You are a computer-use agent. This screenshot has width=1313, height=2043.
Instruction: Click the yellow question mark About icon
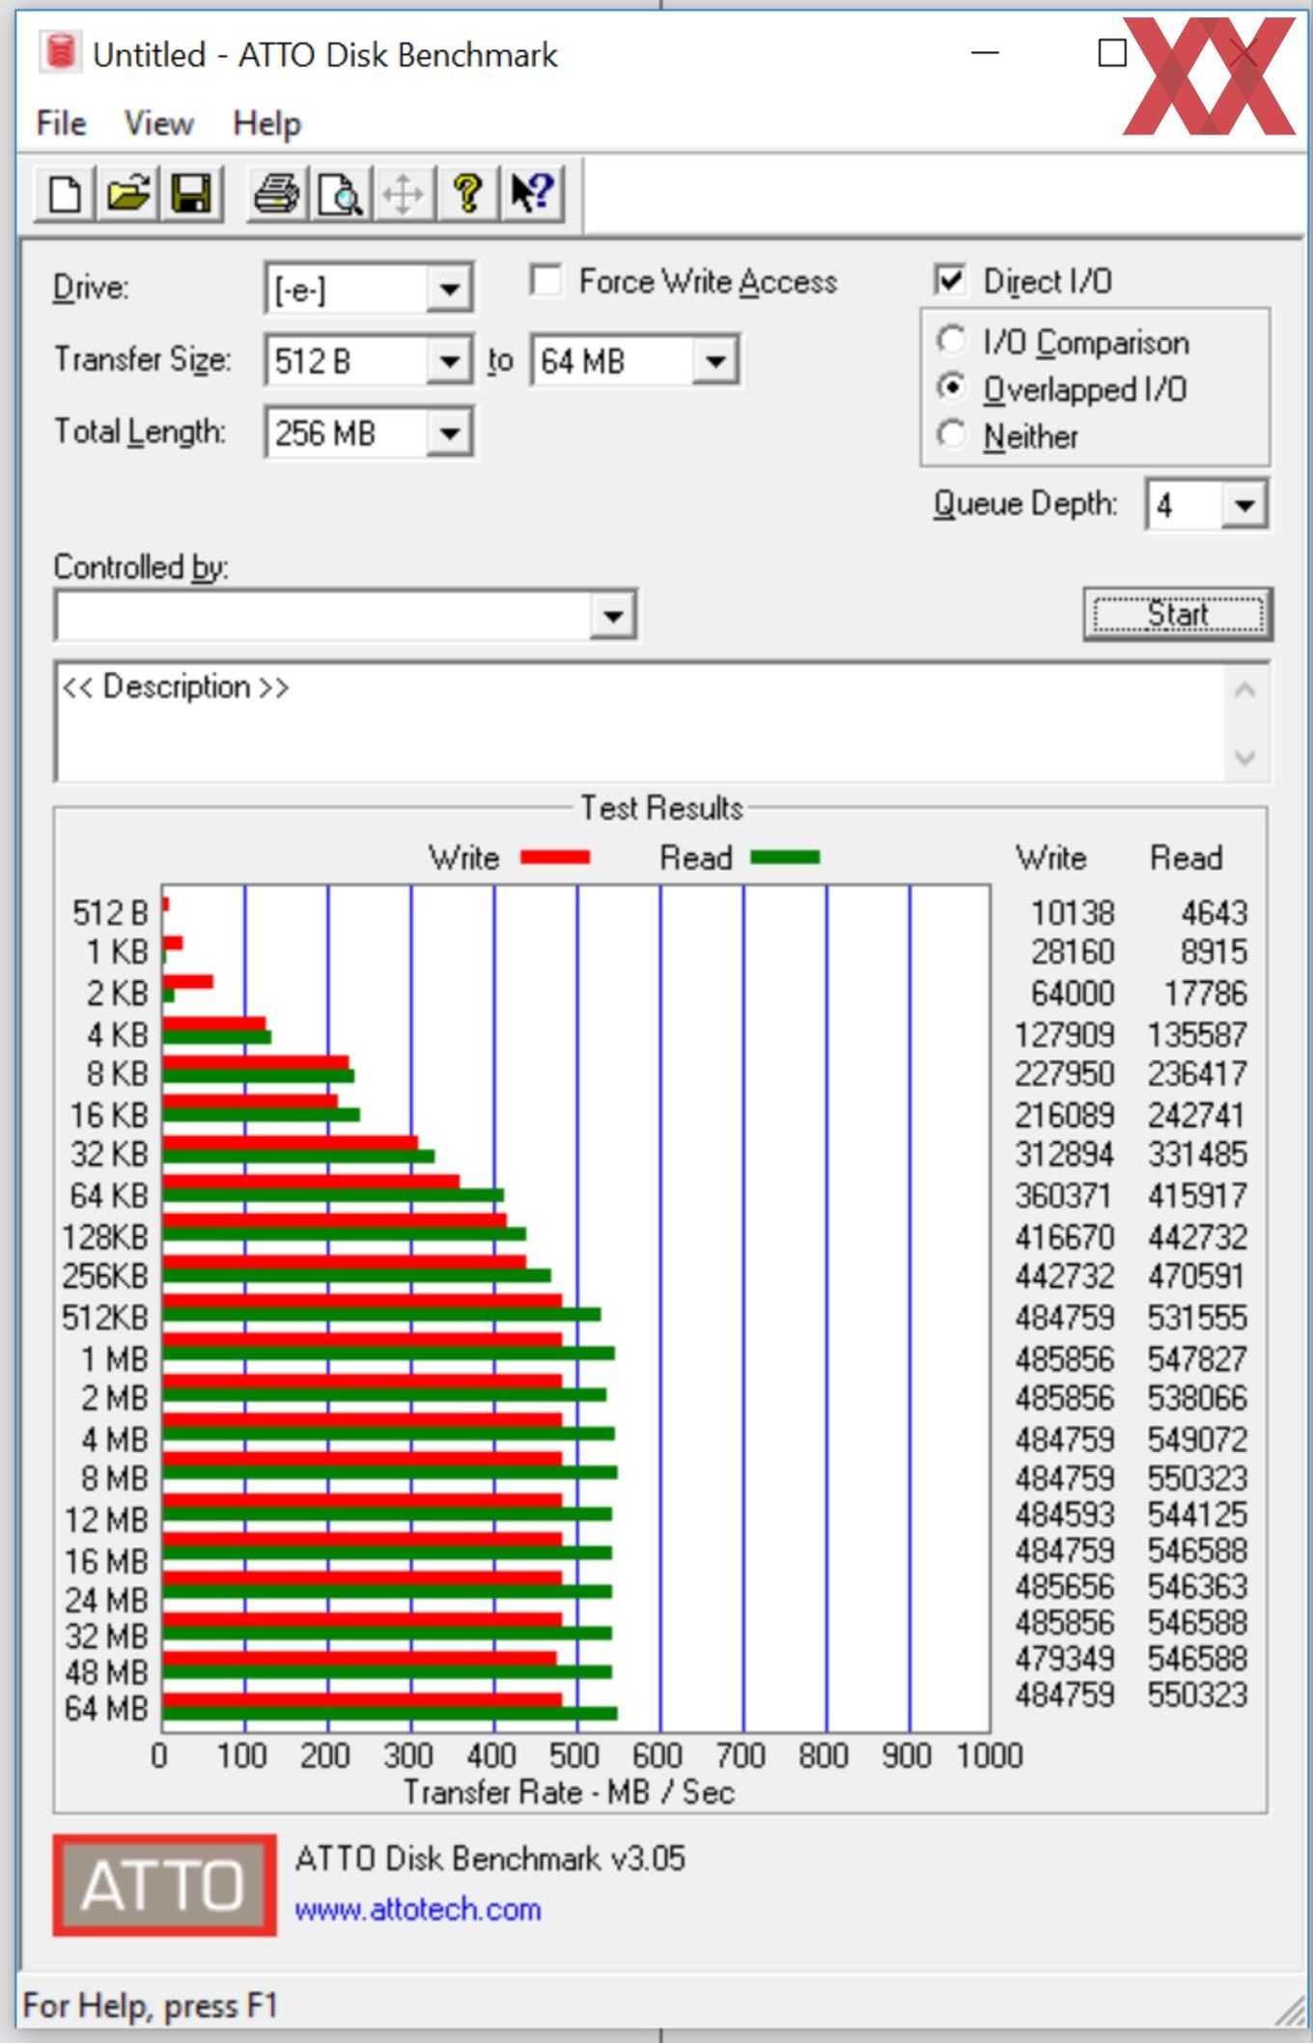468,193
